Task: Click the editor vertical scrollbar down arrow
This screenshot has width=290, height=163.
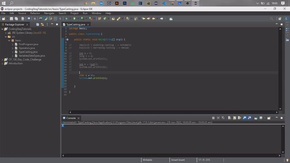Action: point(280,109)
